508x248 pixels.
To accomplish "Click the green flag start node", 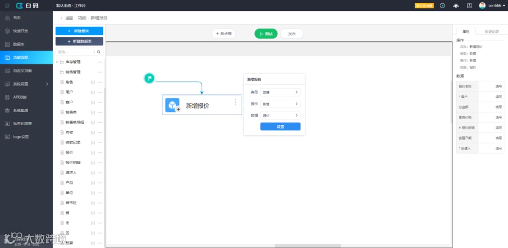I will point(150,78).
